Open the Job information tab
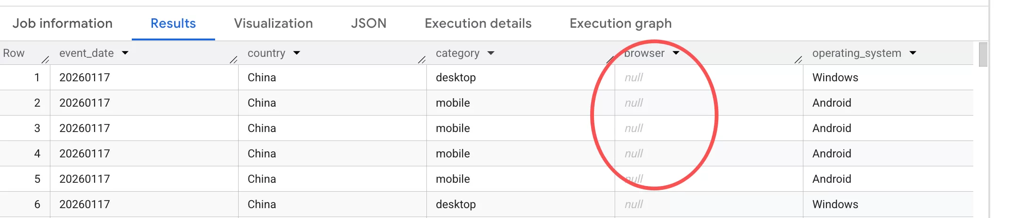The height and width of the screenshot is (218, 1010). tap(63, 23)
